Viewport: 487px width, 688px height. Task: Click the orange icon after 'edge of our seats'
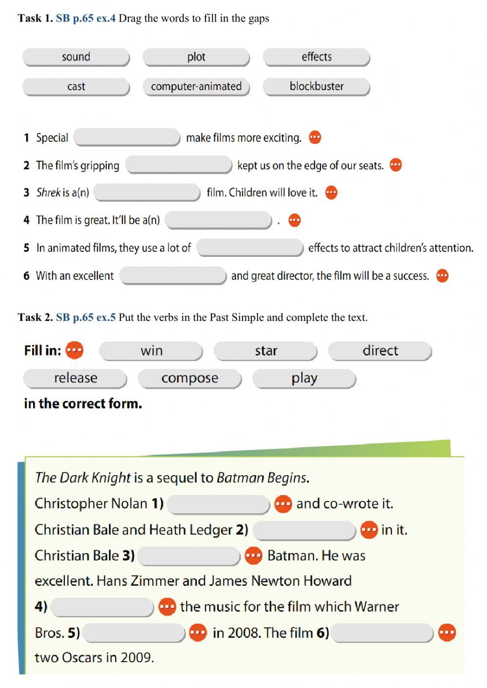[396, 165]
